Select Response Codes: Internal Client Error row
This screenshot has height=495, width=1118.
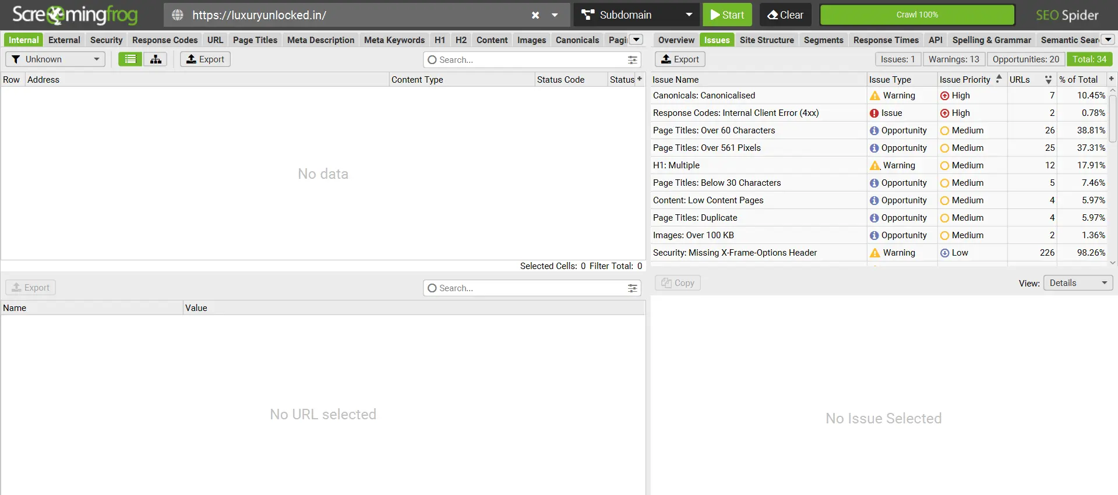(x=880, y=113)
